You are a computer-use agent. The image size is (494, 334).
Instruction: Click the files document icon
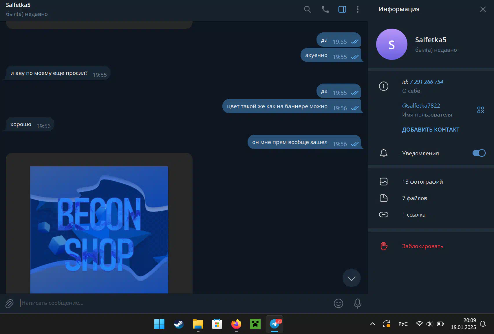pyautogui.click(x=384, y=198)
